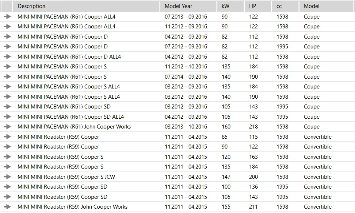Click arrow icon for Roadster Cooper SD 100 kW
This screenshot has width=355, height=213.
(7, 186)
